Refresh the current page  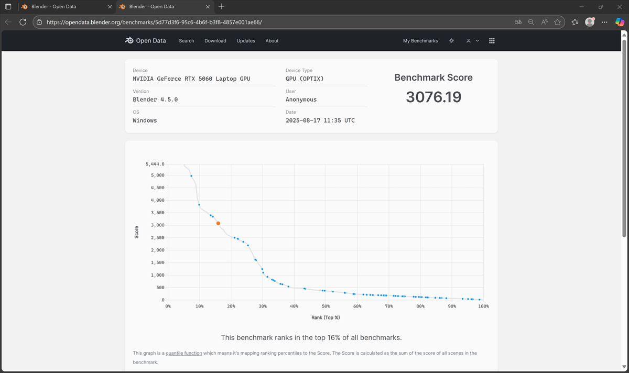[x=23, y=22]
